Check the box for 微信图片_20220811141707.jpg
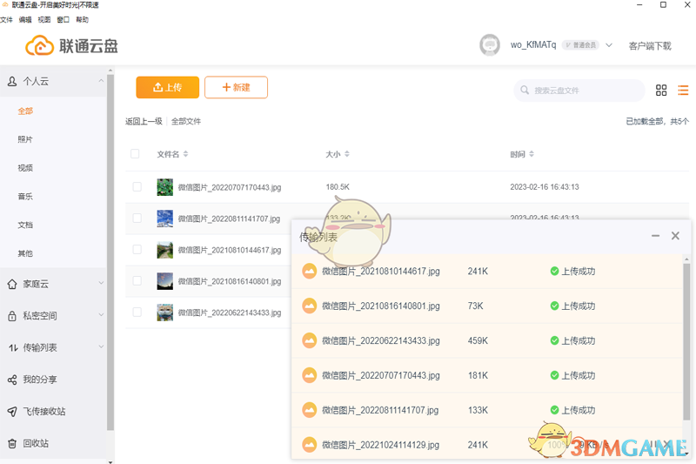The height and width of the screenshot is (464, 696). 137,218
